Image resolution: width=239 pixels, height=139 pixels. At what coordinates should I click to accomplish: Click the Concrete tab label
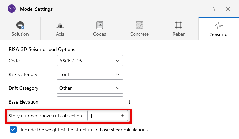click(x=139, y=34)
